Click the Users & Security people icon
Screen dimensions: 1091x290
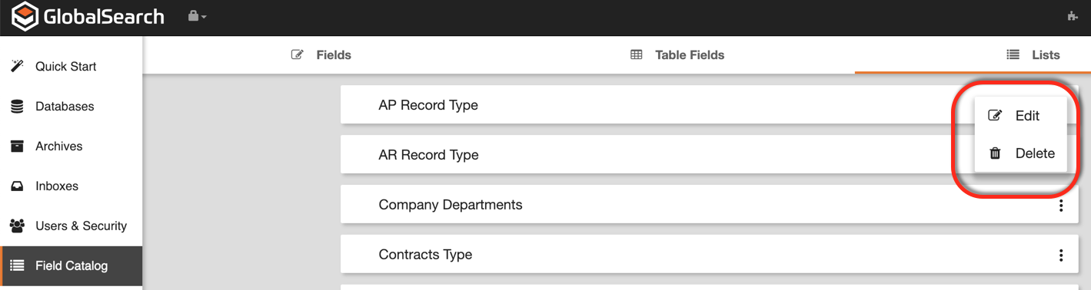(x=17, y=226)
